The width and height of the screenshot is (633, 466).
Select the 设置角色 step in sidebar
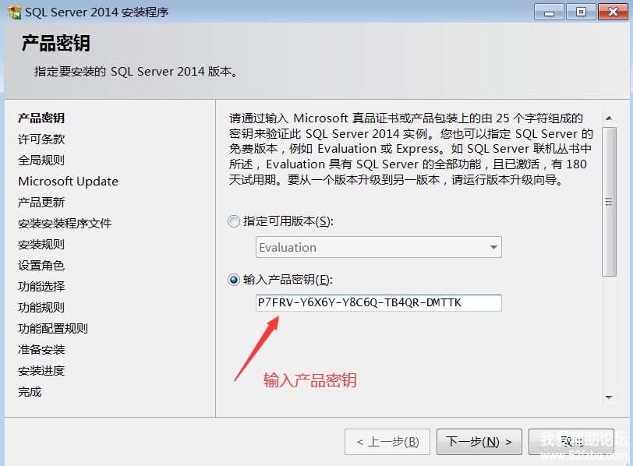click(x=41, y=265)
